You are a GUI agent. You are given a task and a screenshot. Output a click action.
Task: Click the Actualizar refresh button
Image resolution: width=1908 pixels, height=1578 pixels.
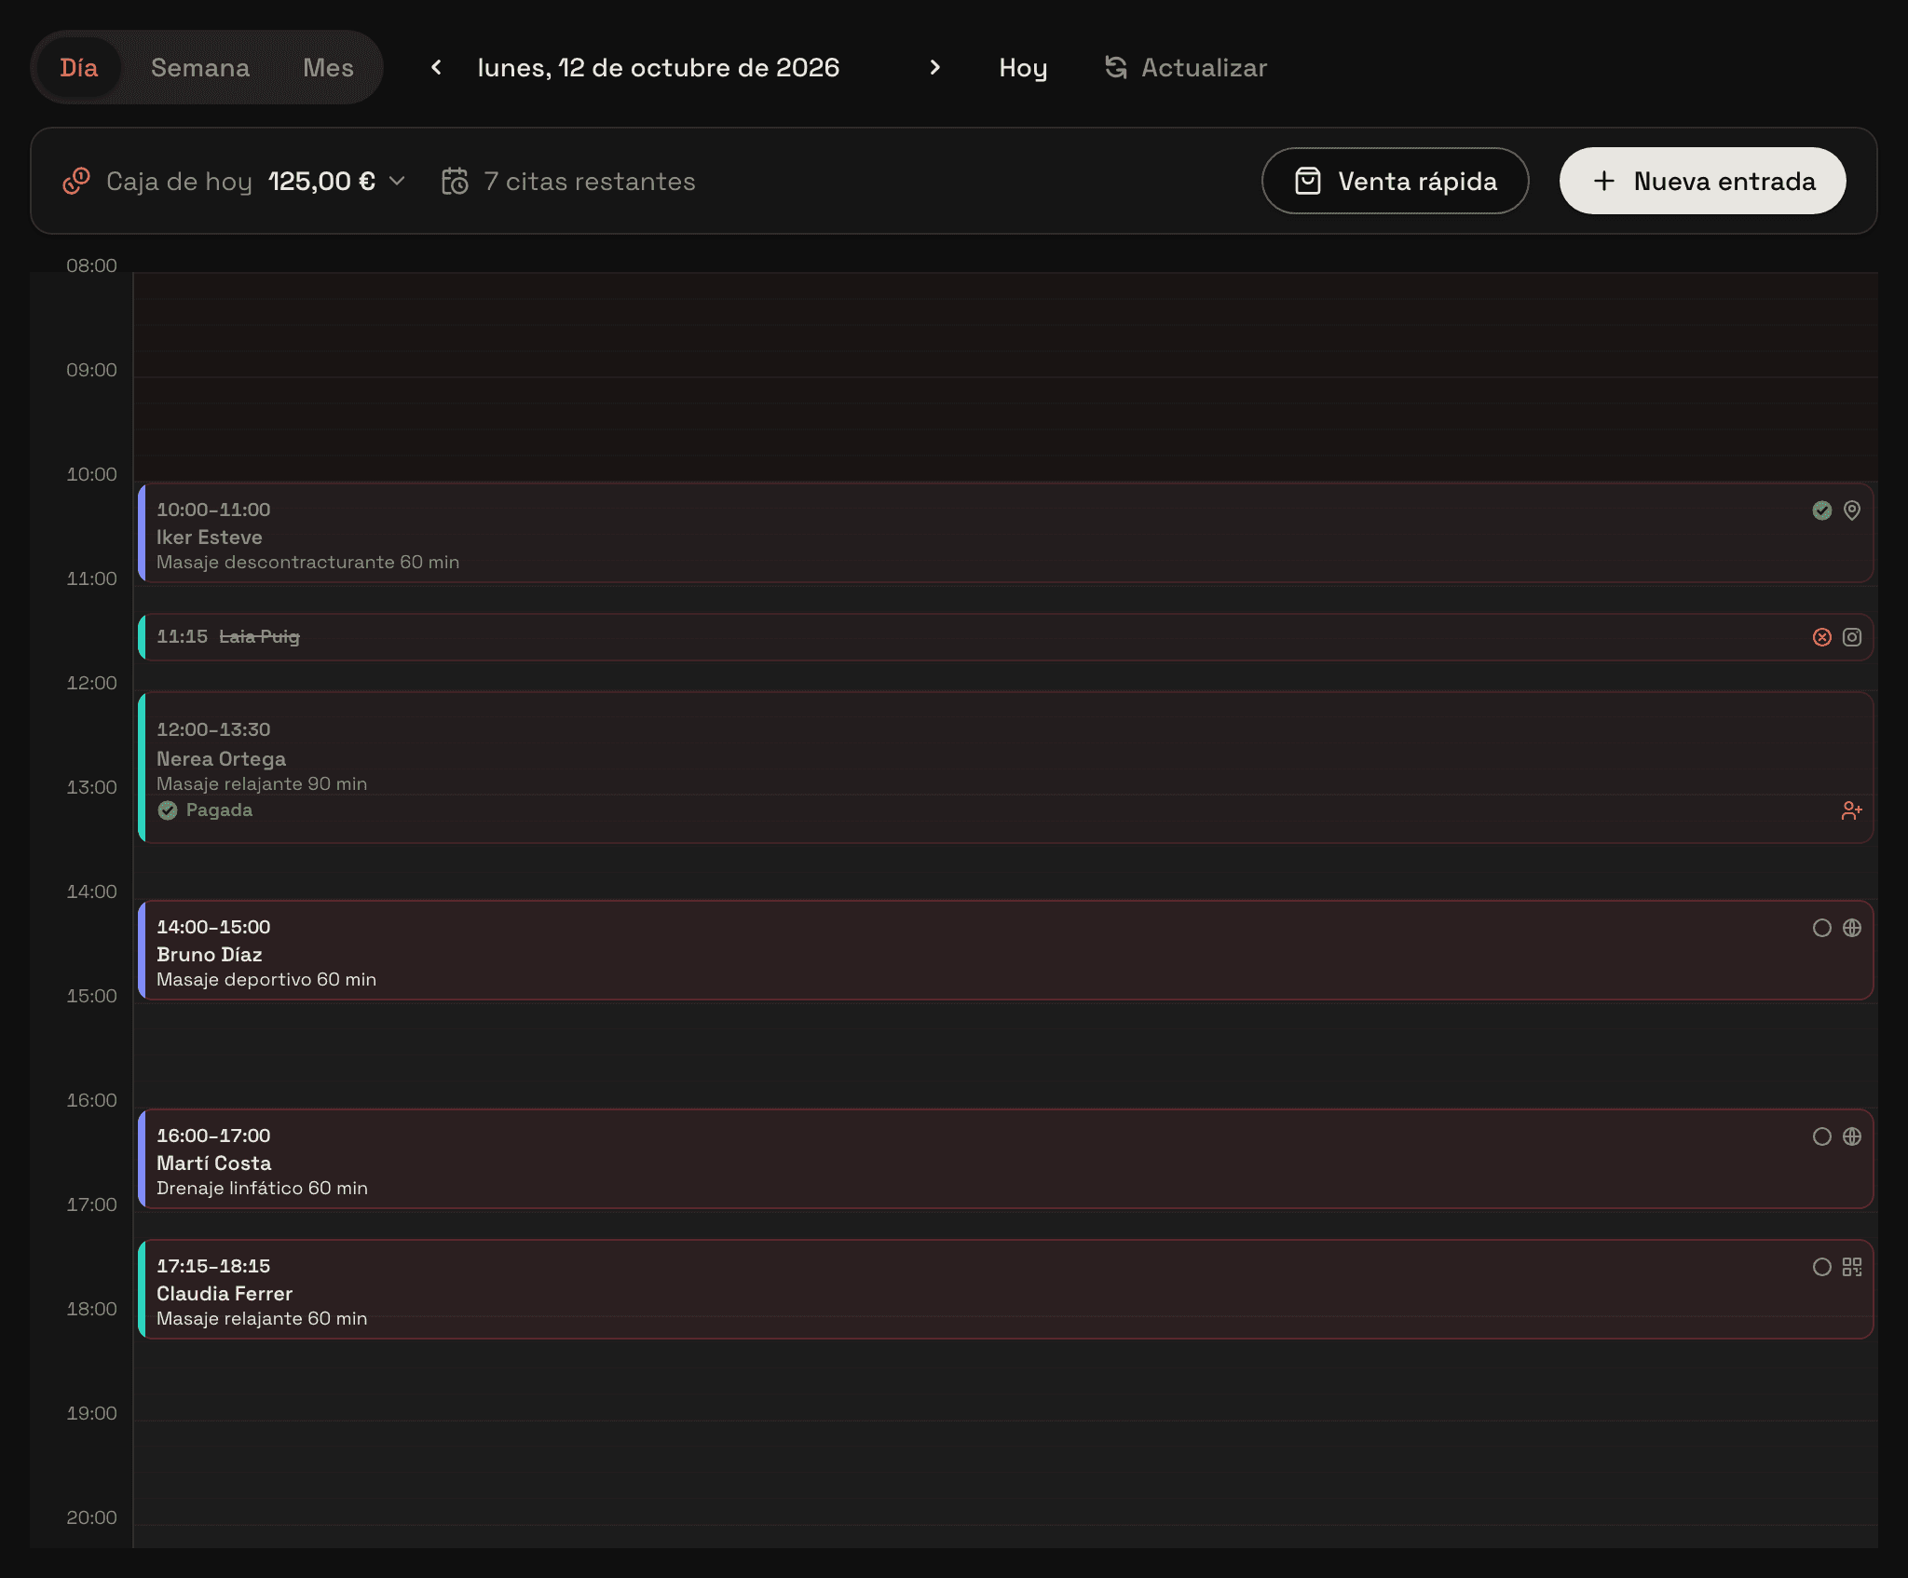1186,68
